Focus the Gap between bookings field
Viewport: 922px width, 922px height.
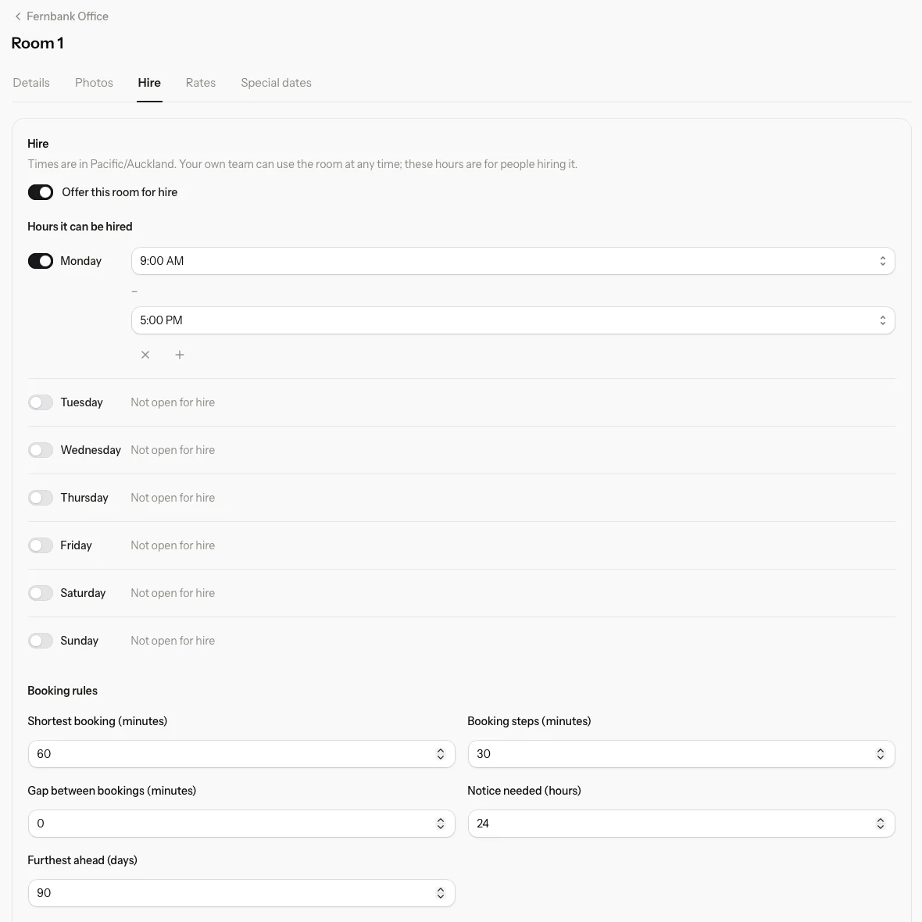coord(241,824)
